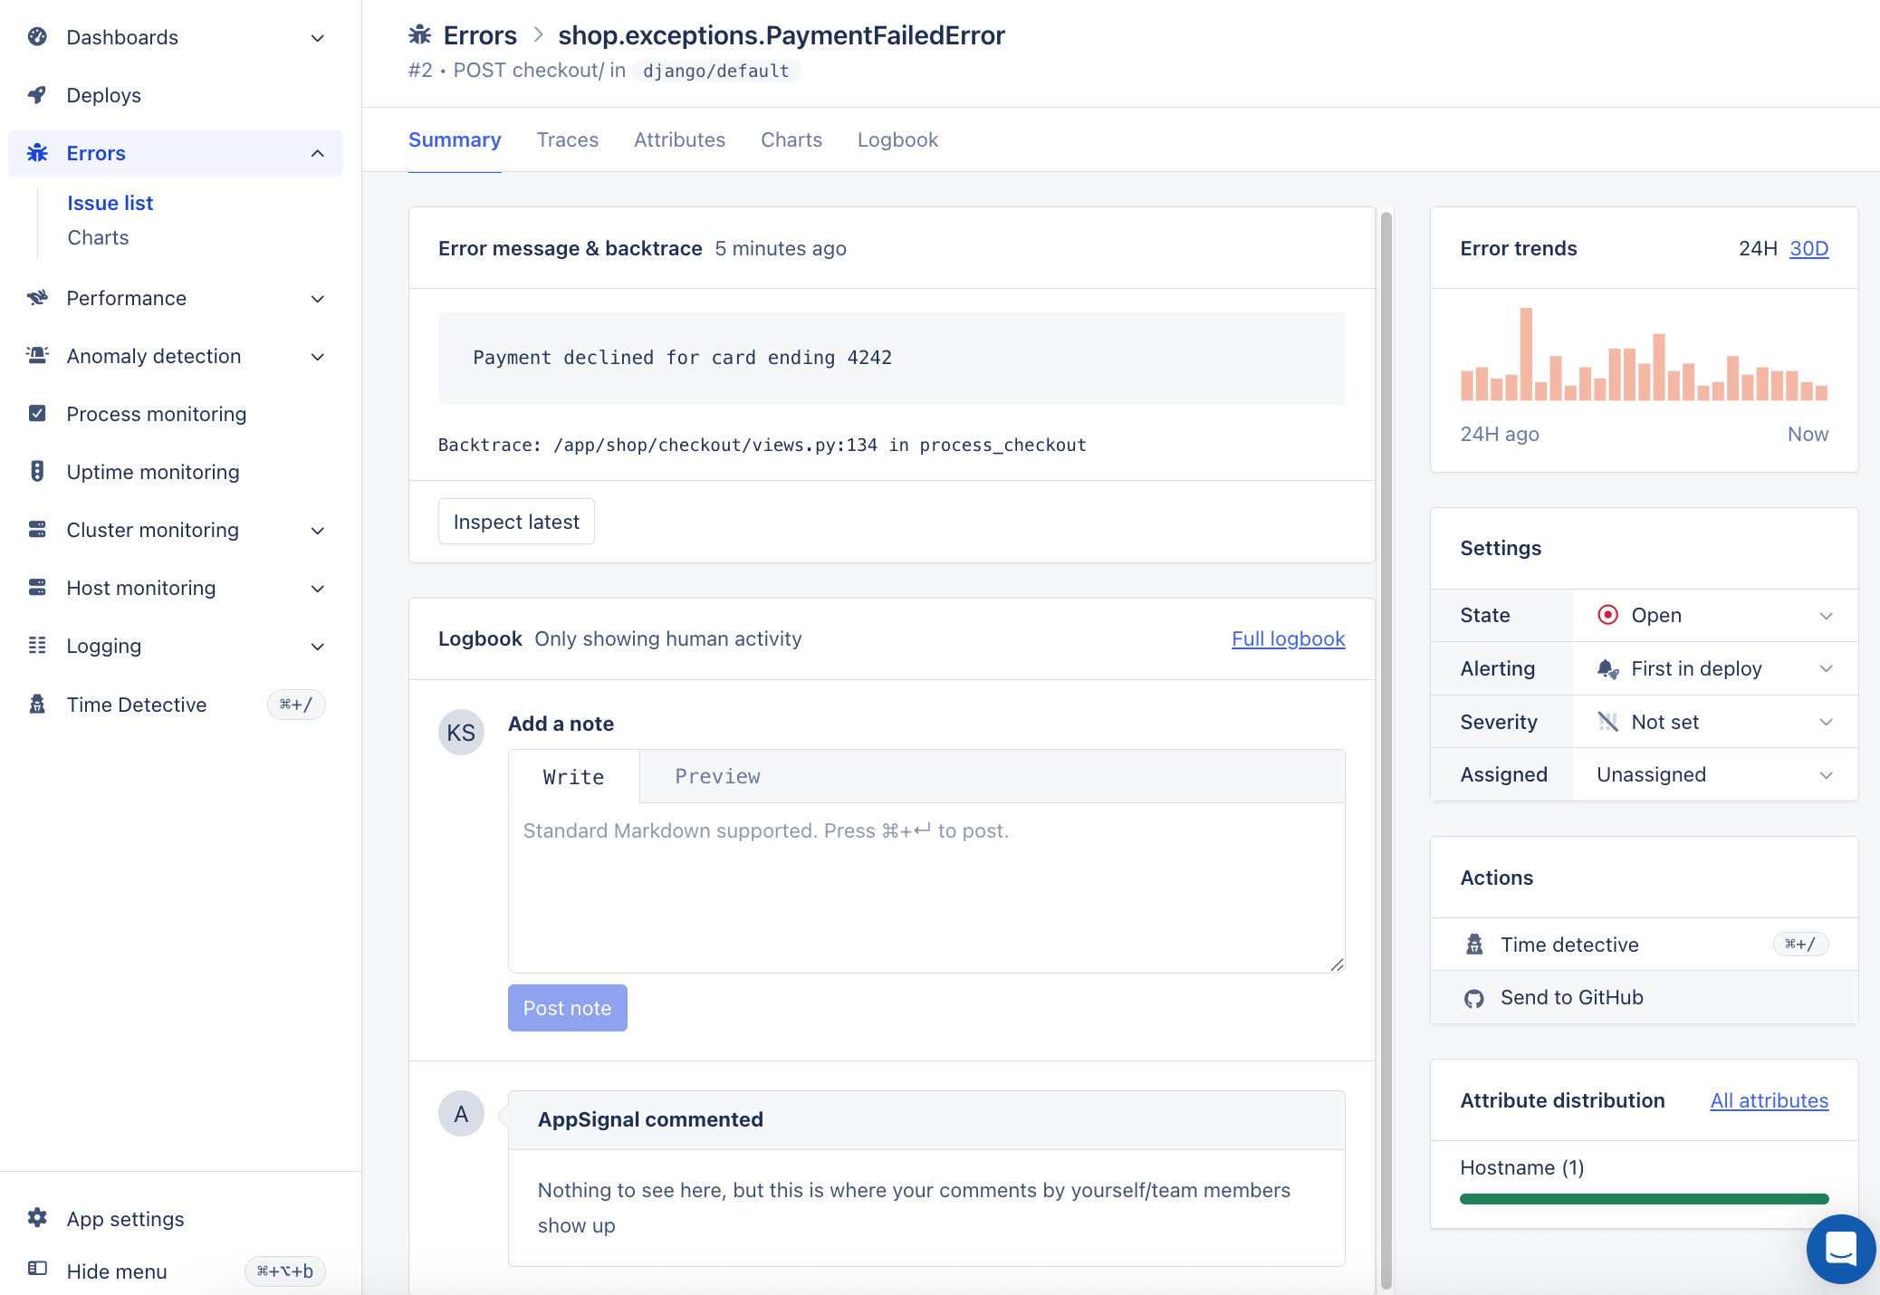Select the Write tab in note editor
Viewport: 1880px width, 1295px height.
point(573,776)
